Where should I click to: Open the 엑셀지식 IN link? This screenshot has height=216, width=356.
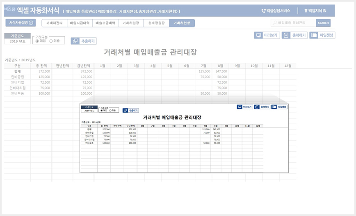(317, 11)
